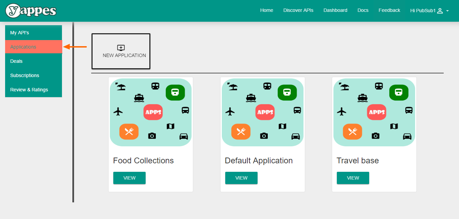Image resolution: width=459 pixels, height=219 pixels.
Task: Expand the account dropdown arrow
Action: pyautogui.click(x=447, y=11)
